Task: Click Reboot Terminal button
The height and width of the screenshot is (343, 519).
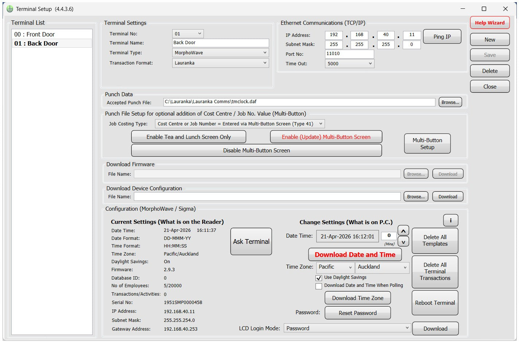Action: click(x=435, y=303)
